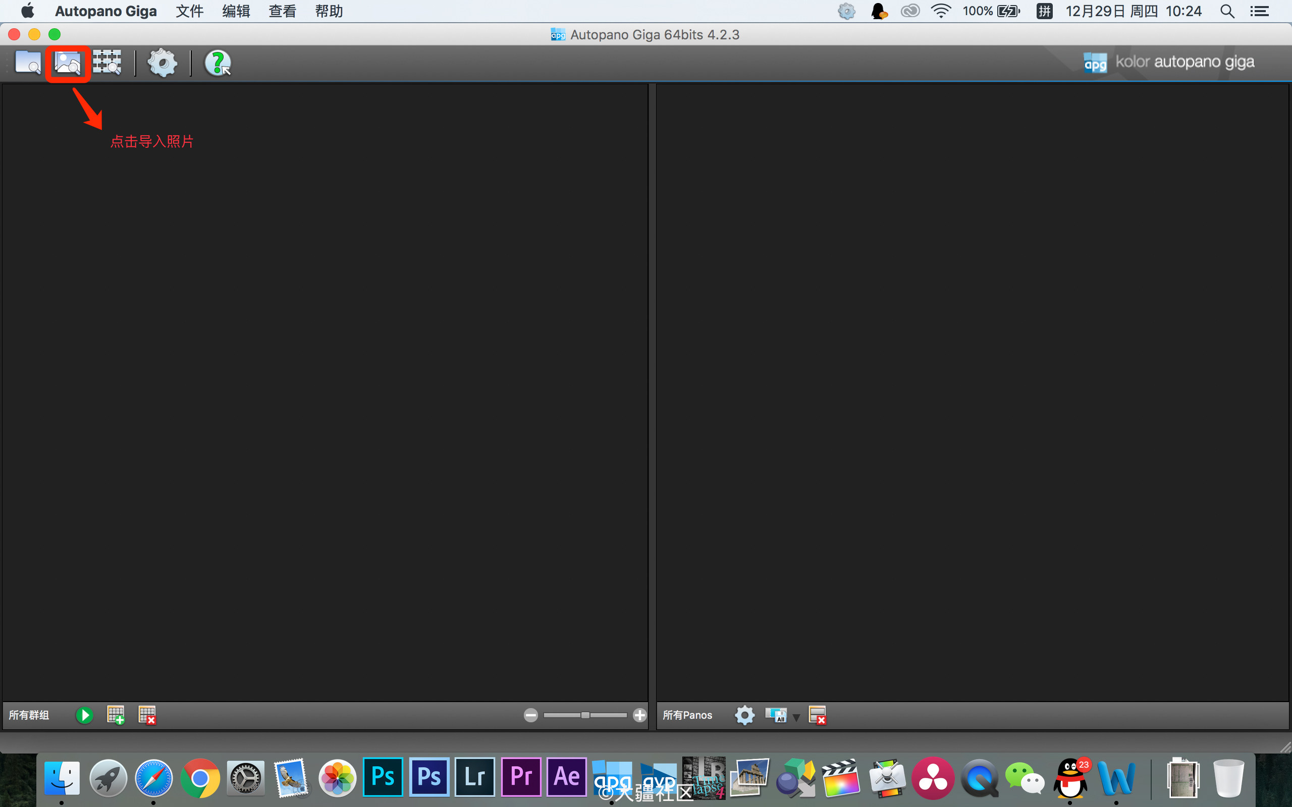Image resolution: width=1292 pixels, height=807 pixels.
Task: Click the thumbnail zoom slider handle
Action: pos(585,715)
